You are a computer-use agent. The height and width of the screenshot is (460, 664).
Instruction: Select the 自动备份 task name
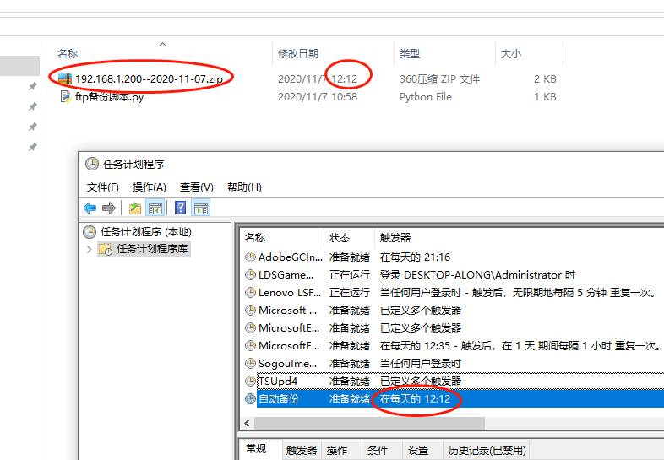coord(279,399)
